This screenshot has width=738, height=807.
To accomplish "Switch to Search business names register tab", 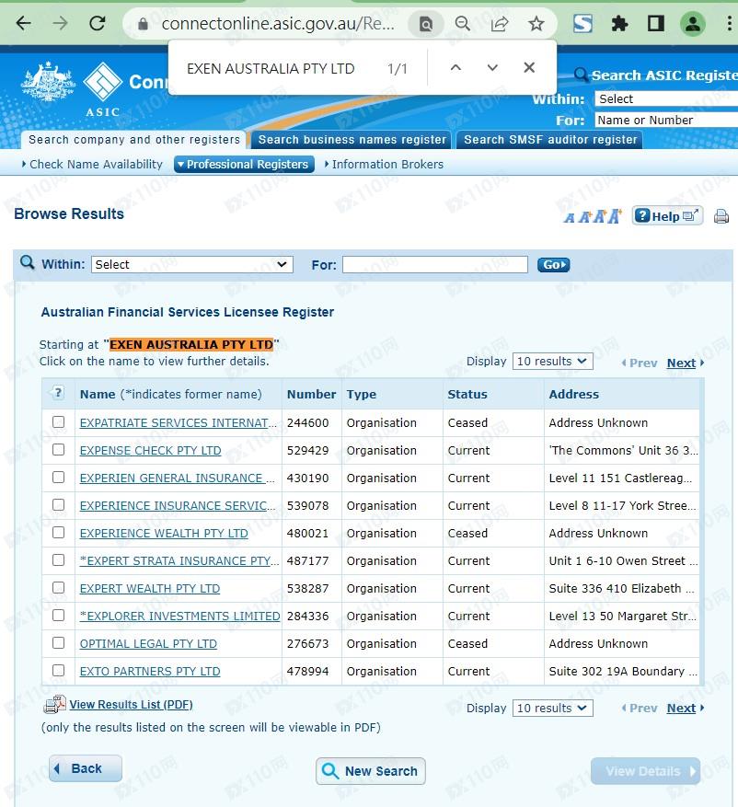I will point(352,140).
